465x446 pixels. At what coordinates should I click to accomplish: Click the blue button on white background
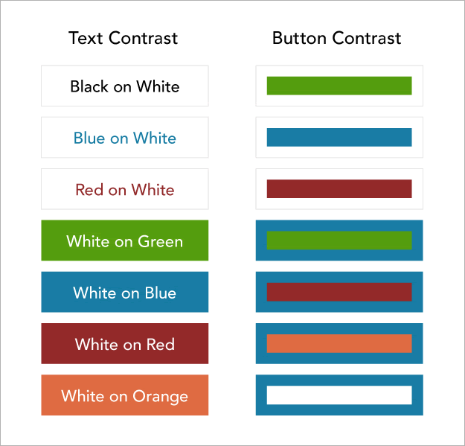tap(339, 138)
